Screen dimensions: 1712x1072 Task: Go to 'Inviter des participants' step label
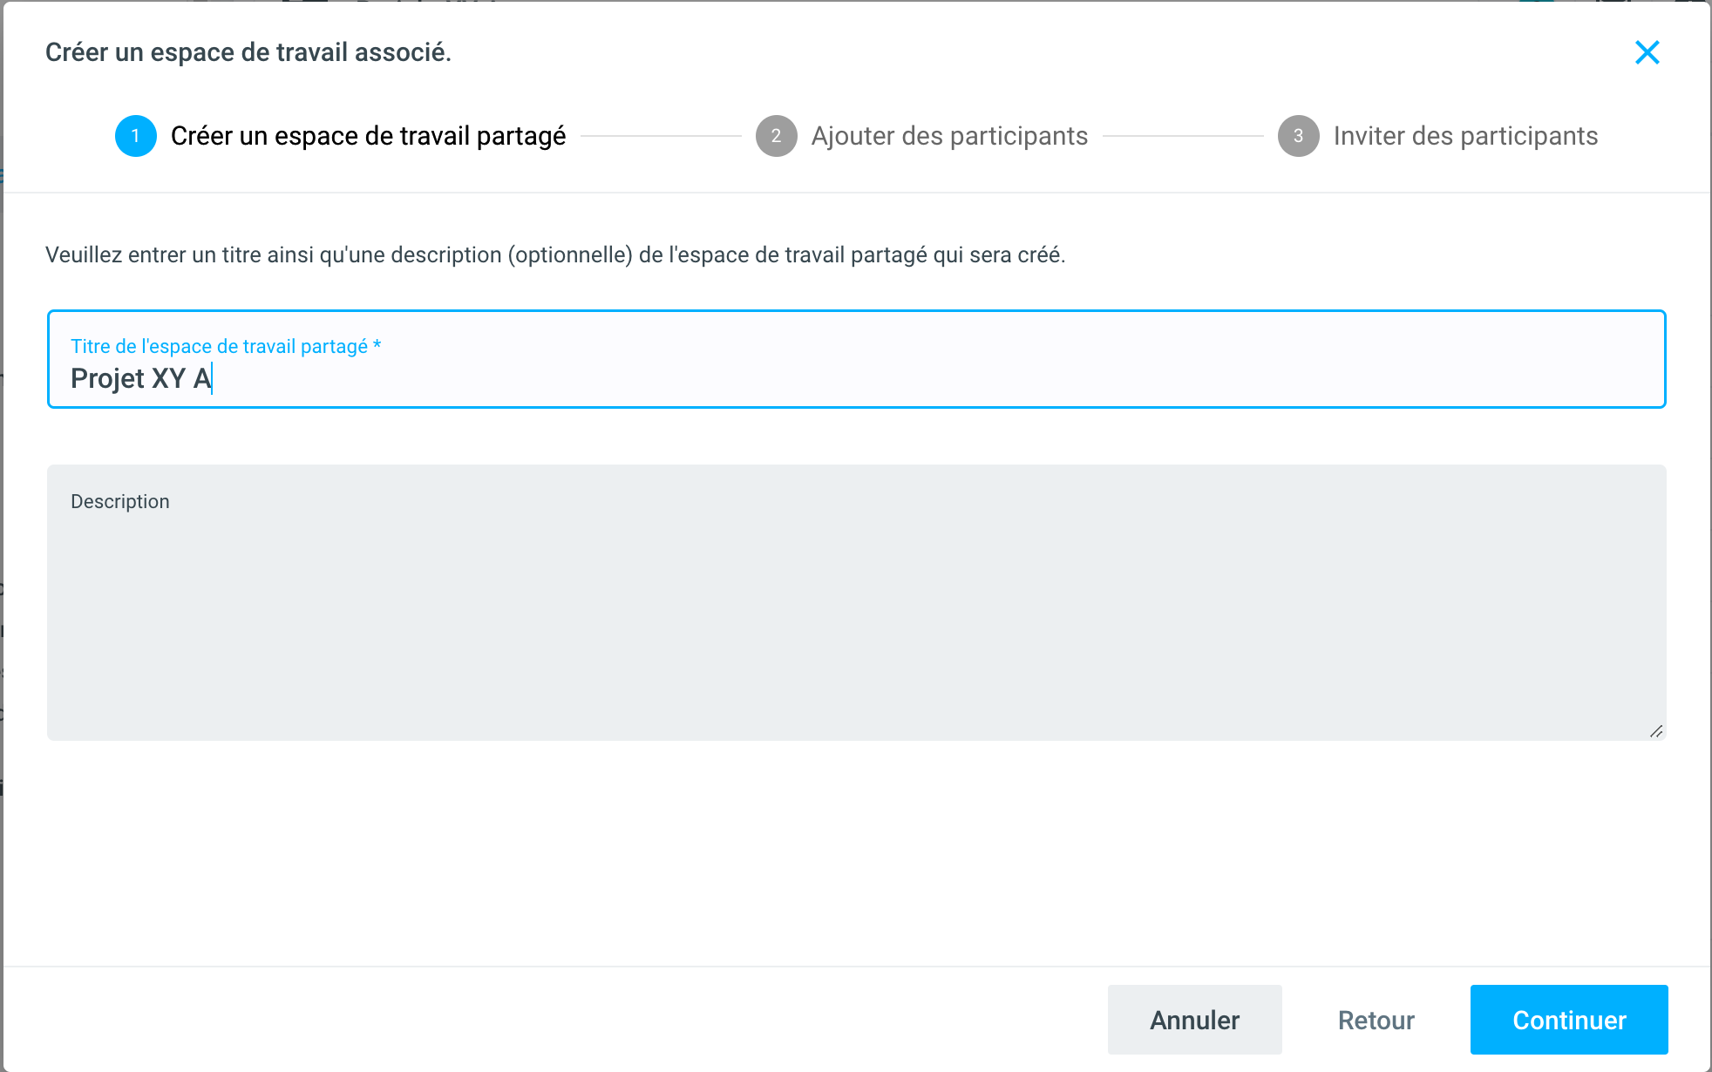pyautogui.click(x=1465, y=136)
